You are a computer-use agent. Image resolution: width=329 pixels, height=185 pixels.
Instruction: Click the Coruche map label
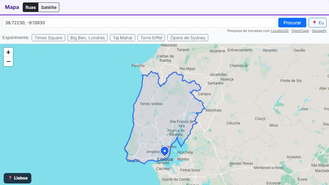tap(233, 123)
